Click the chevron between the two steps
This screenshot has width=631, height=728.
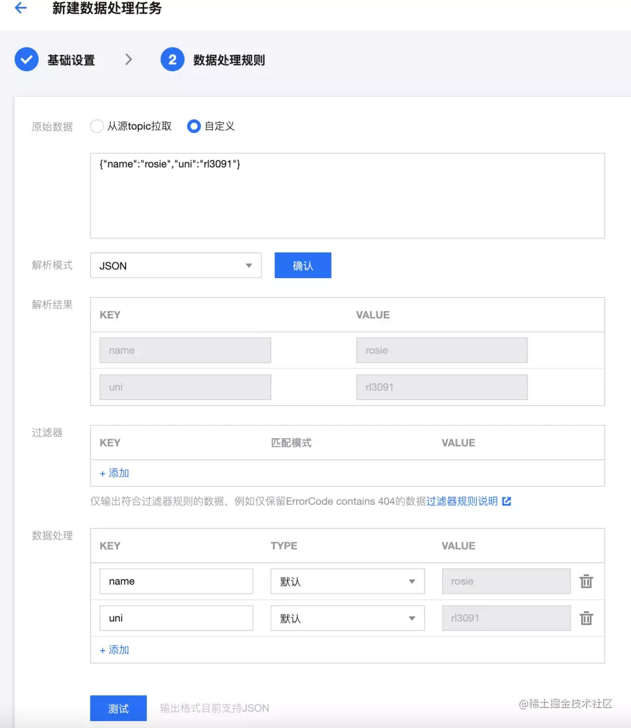pyautogui.click(x=129, y=60)
